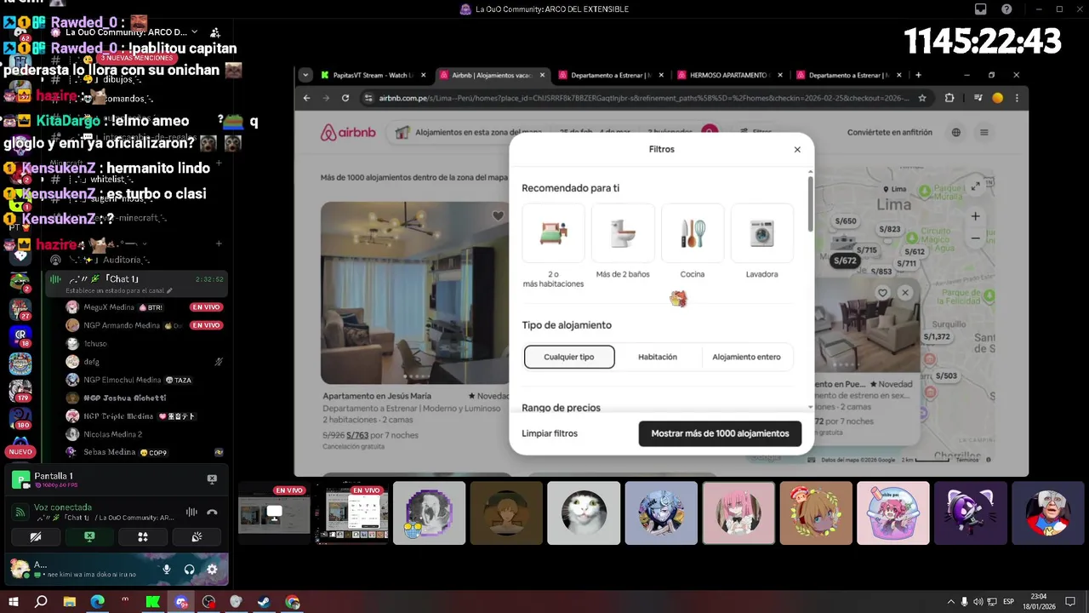
Task: Open the Jesús María apartment photo
Action: pyautogui.click(x=414, y=293)
